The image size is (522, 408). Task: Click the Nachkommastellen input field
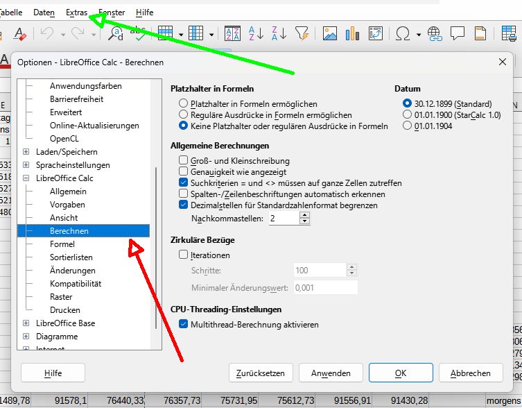coord(284,219)
